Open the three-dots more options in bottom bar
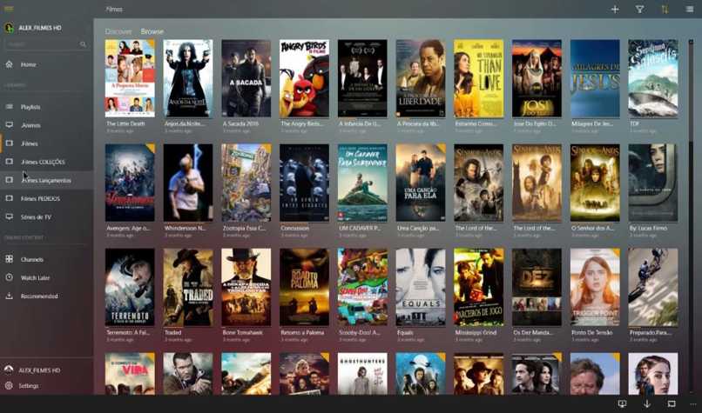Viewport: 702px width, 413px height. [693, 404]
